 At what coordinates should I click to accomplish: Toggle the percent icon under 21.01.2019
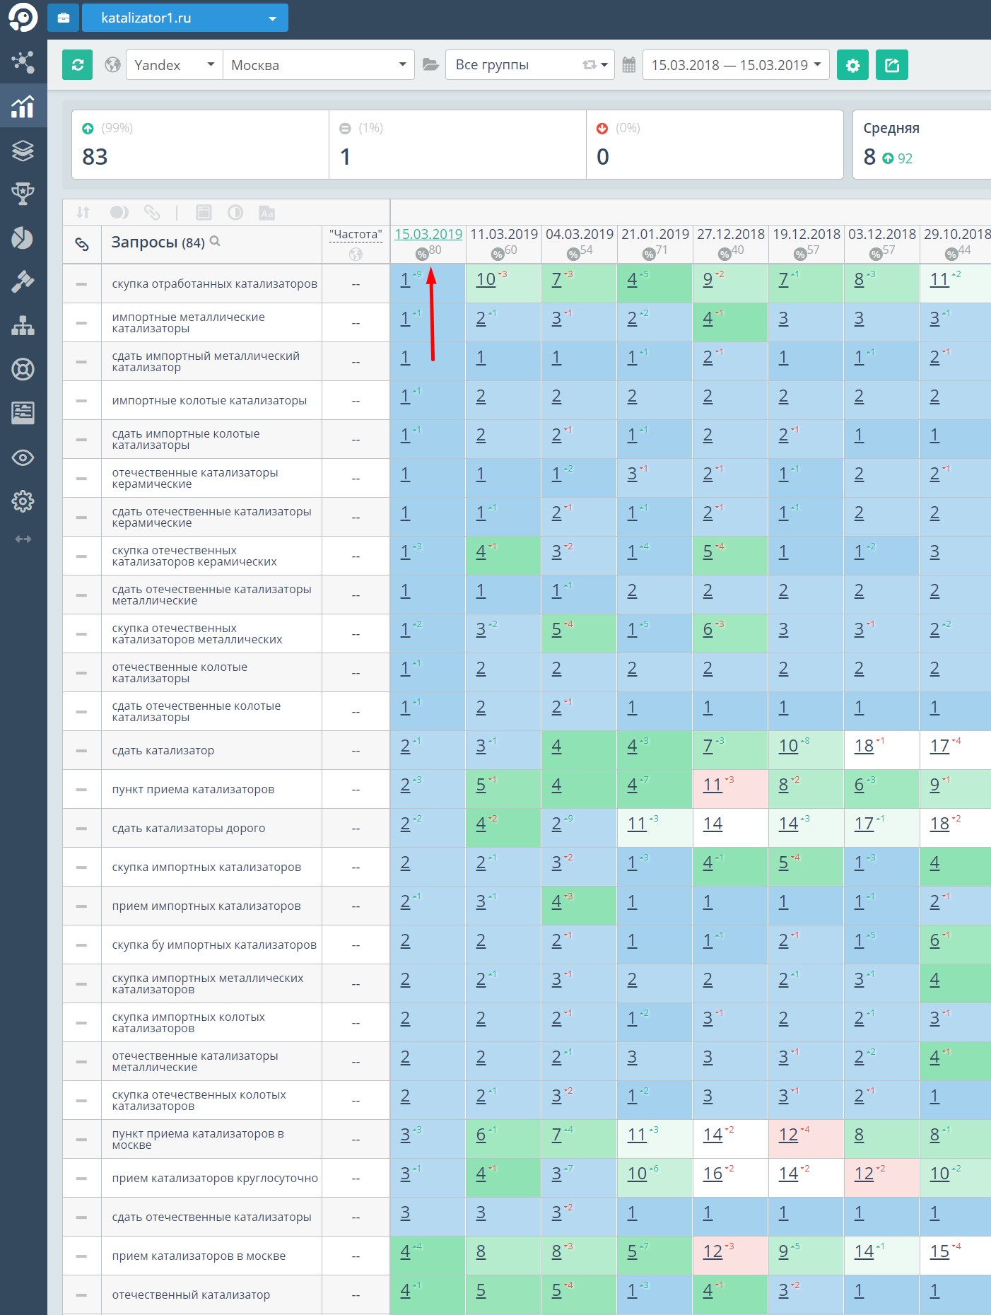tap(649, 254)
